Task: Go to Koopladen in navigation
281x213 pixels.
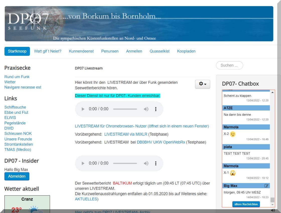Action: 186,51
